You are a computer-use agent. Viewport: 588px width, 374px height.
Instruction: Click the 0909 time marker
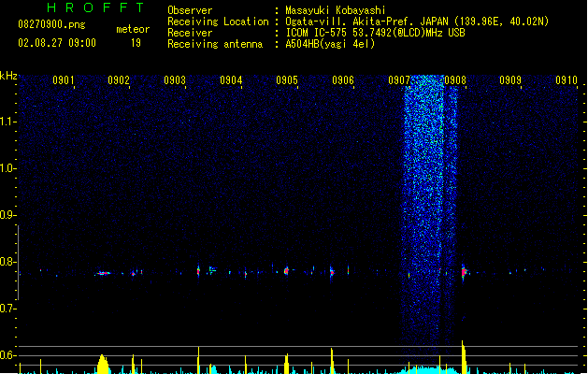(510, 80)
